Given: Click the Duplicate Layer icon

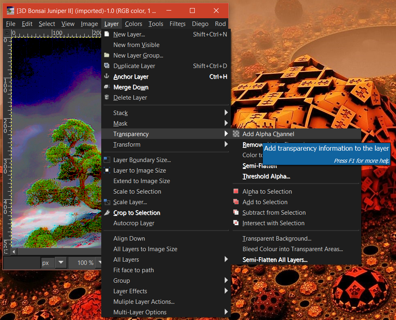Looking at the screenshot, I should (x=107, y=66).
